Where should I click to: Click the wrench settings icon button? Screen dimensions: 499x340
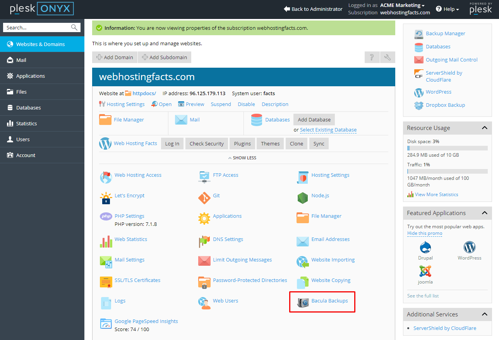[x=388, y=57]
